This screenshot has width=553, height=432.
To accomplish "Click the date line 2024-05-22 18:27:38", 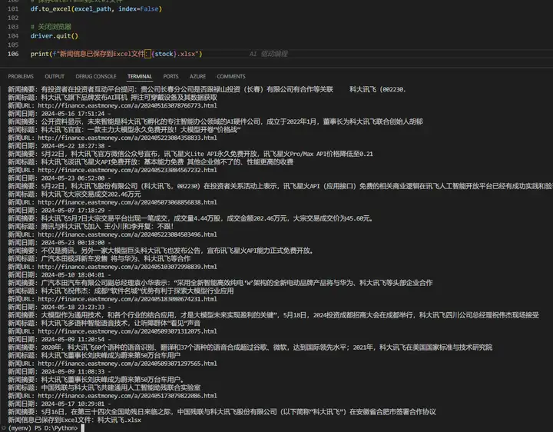I will 59,146.
